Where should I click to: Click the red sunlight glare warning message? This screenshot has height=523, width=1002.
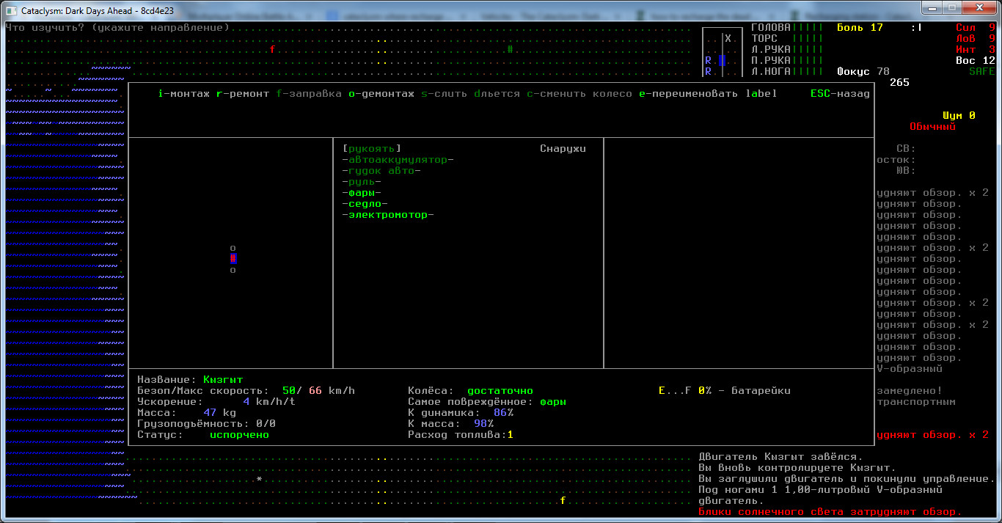(830, 511)
